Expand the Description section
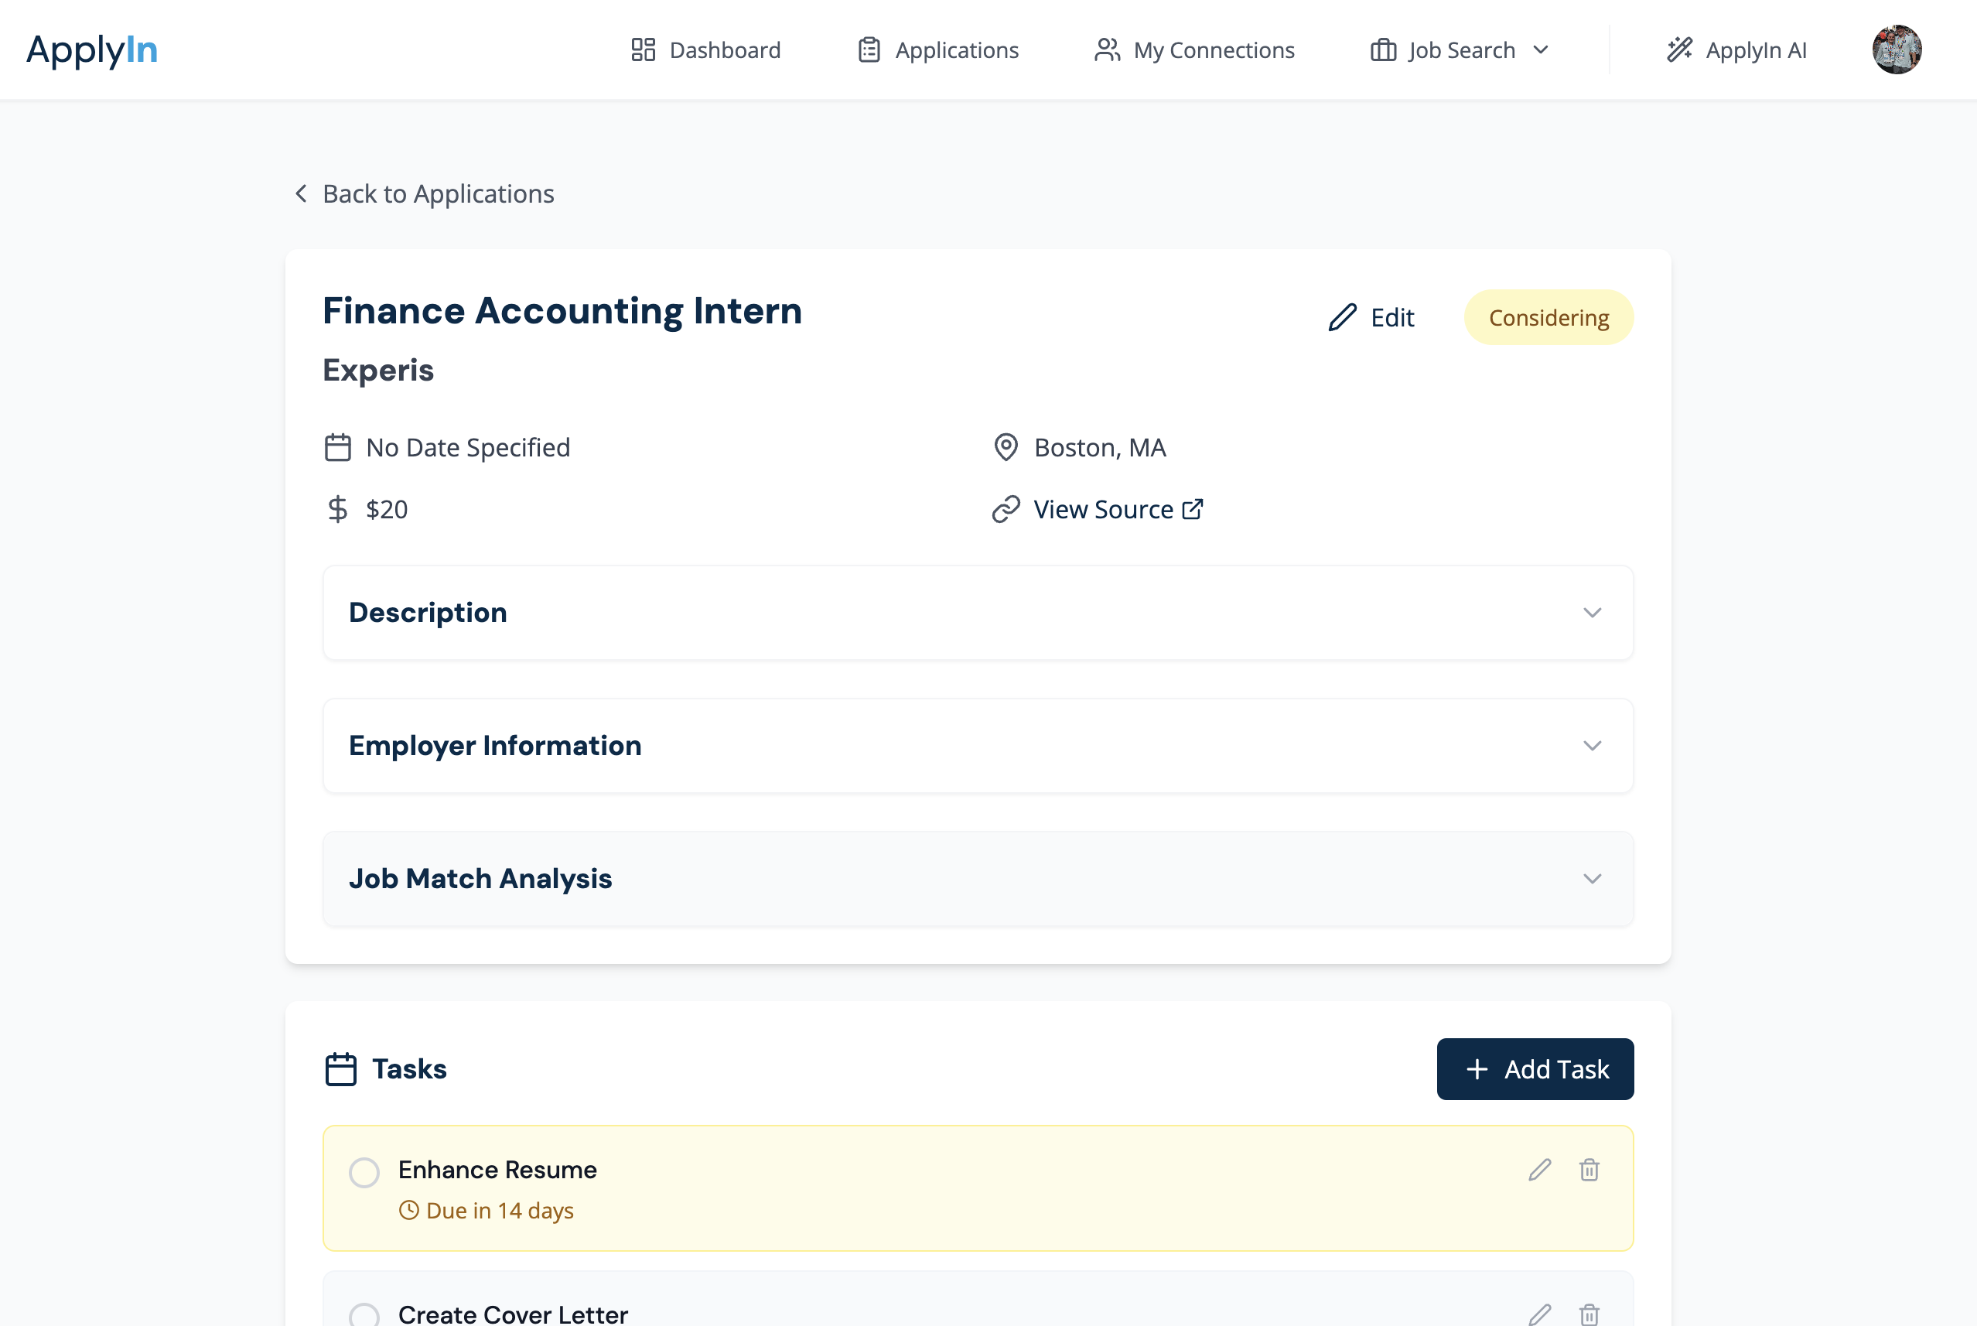1977x1326 pixels. coord(1592,612)
